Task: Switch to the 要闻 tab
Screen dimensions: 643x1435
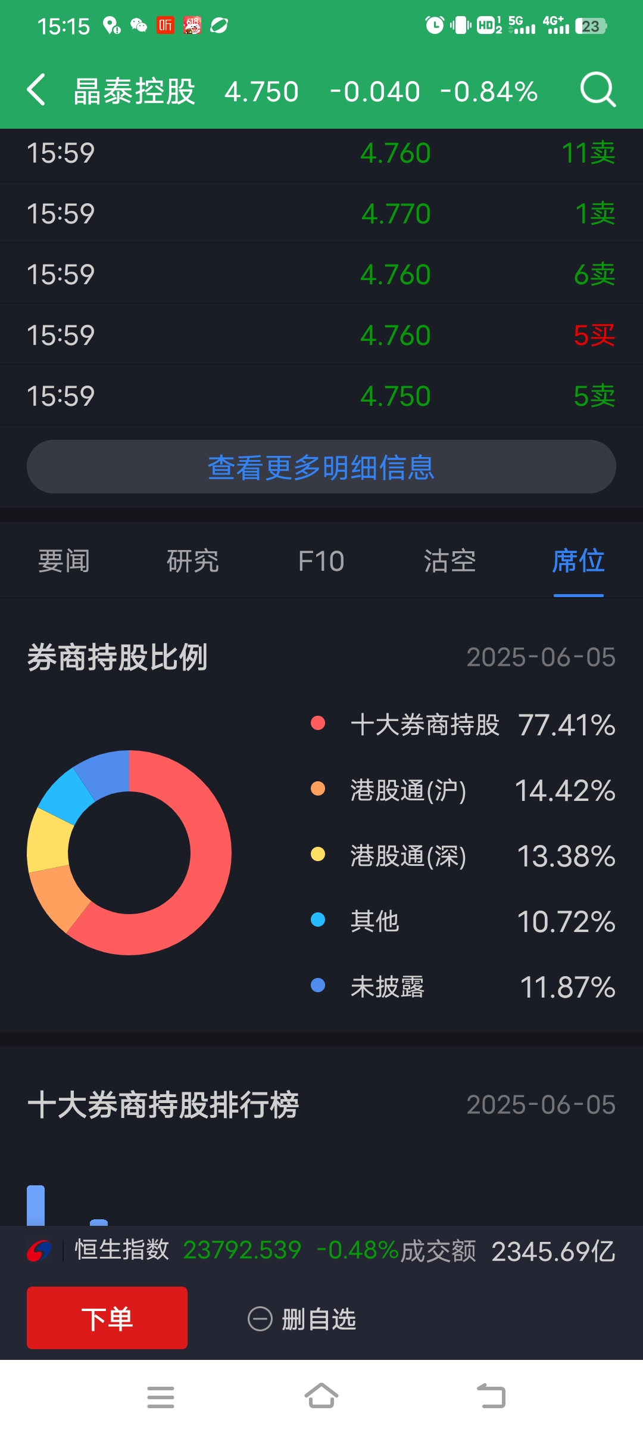Action: (x=64, y=561)
